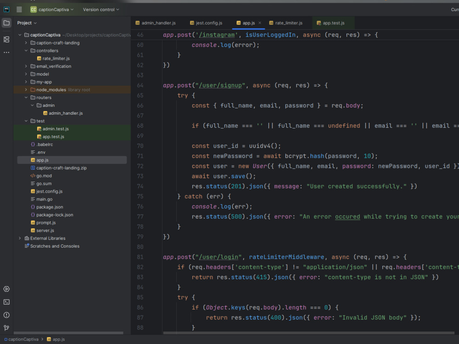Open the go.mod file
The image size is (459, 344).
44,176
